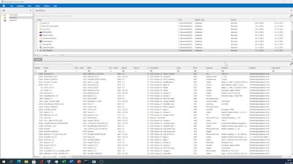Click the Tournament column filter icon

tap(151, 71)
